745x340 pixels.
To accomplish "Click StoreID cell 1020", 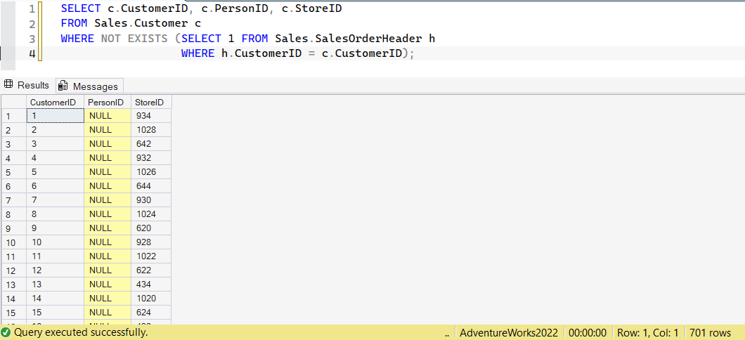I will pyautogui.click(x=151, y=299).
